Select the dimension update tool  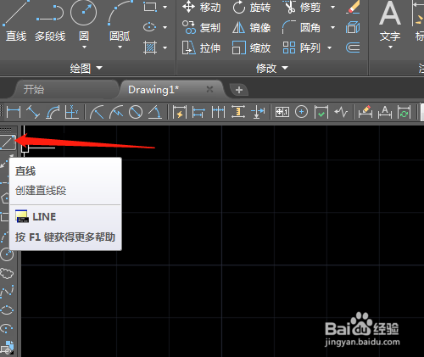tap(404, 112)
